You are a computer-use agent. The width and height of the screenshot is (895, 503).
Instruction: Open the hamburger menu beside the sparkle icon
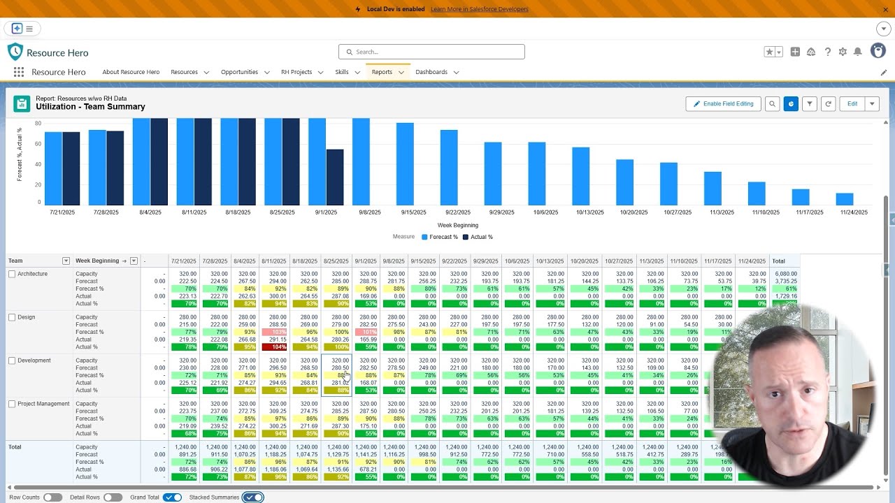(x=29, y=29)
